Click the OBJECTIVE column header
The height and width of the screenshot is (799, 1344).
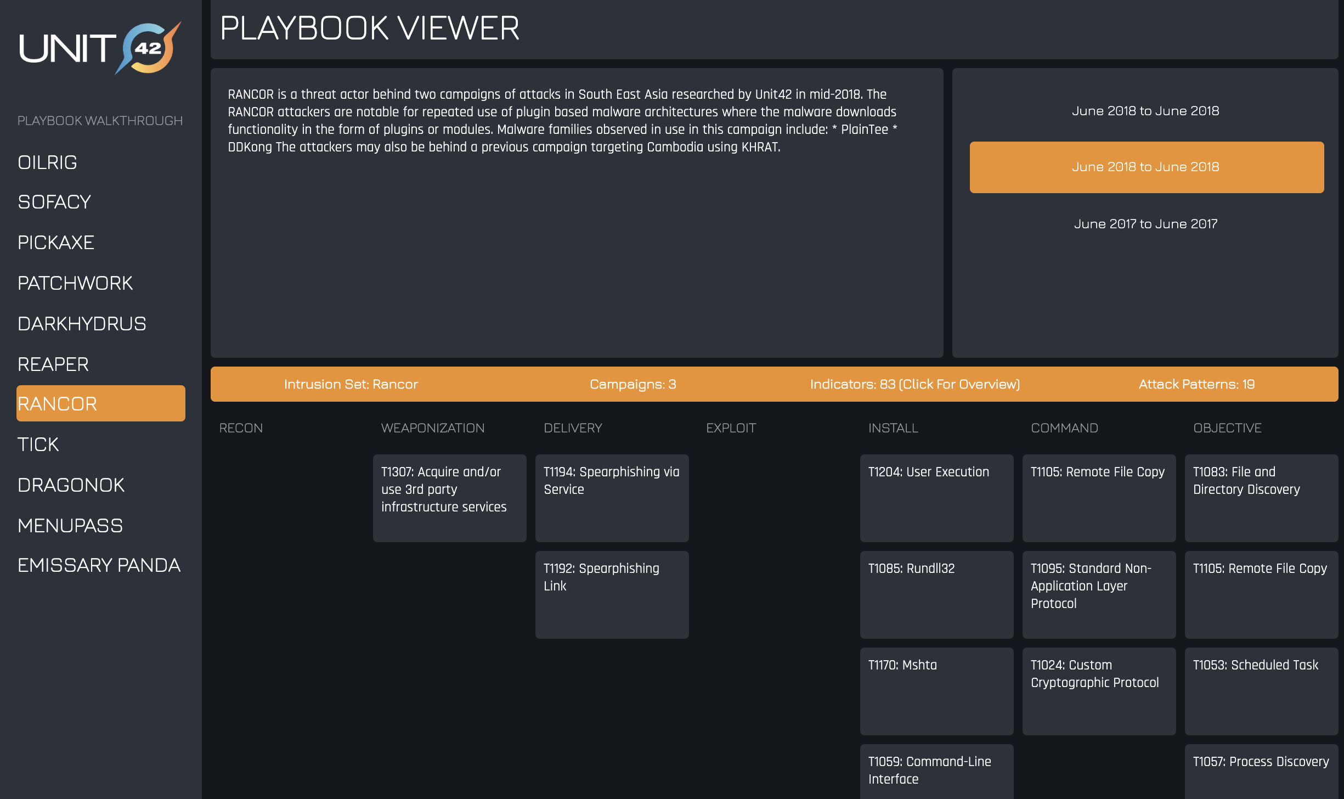pyautogui.click(x=1227, y=428)
